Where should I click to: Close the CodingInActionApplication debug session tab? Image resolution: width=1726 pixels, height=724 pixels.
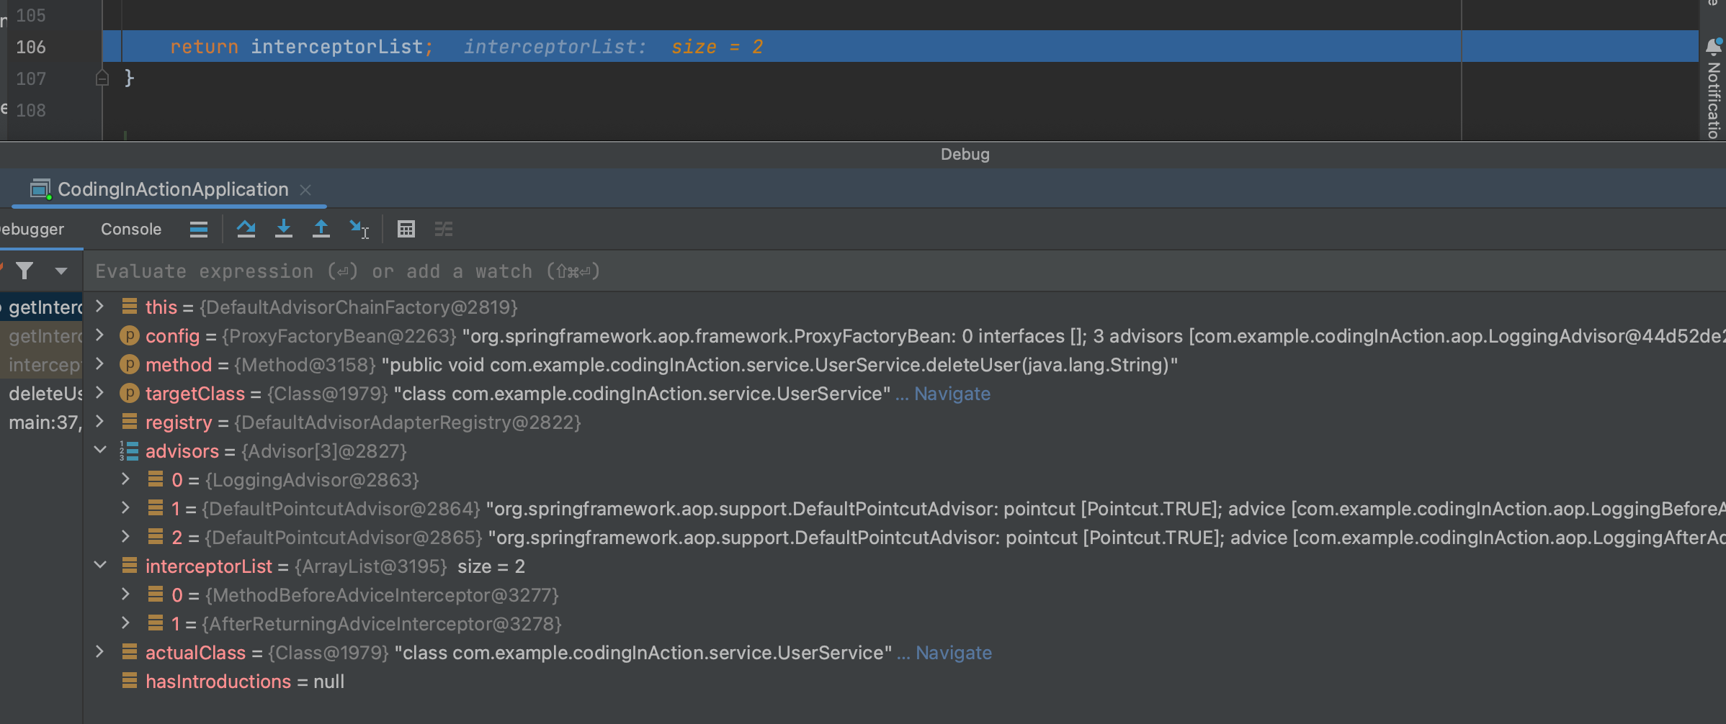pos(305,189)
